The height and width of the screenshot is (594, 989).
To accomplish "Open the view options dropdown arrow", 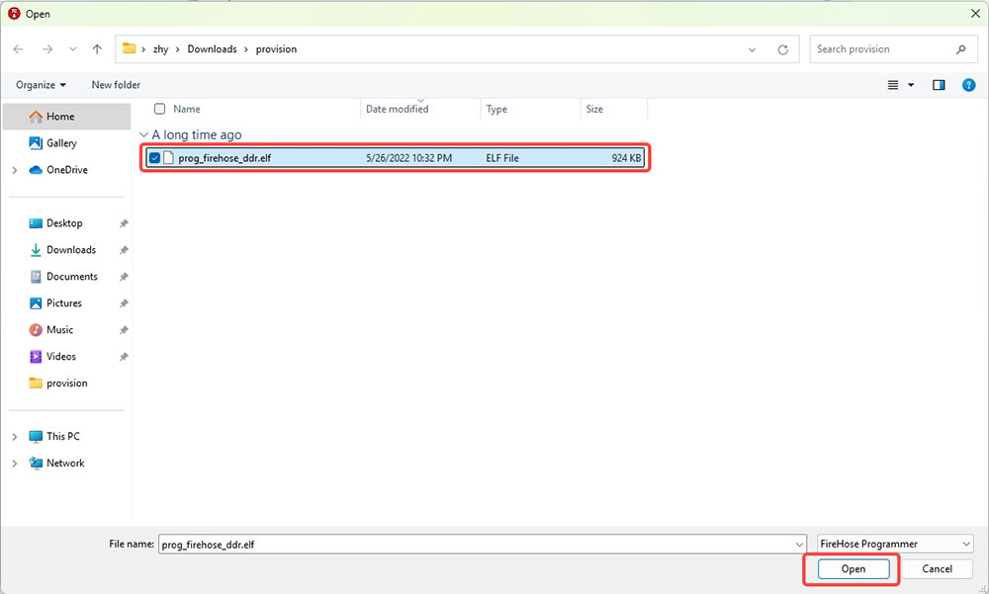I will click(x=911, y=85).
